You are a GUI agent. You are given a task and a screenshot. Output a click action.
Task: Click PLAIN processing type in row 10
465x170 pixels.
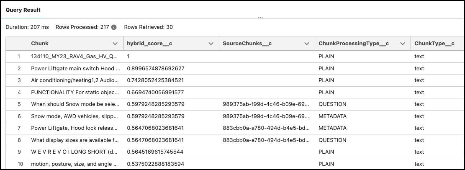click(326, 164)
